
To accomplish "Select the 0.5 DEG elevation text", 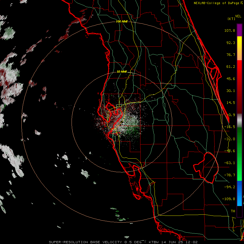I will (x=133, y=242).
